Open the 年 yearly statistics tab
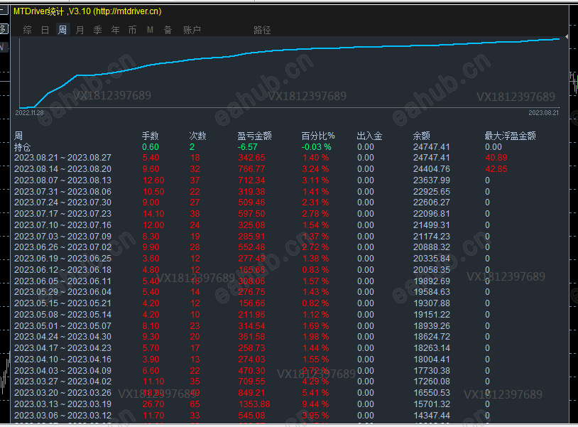Image resolution: width=578 pixels, height=427 pixels. tap(115, 30)
